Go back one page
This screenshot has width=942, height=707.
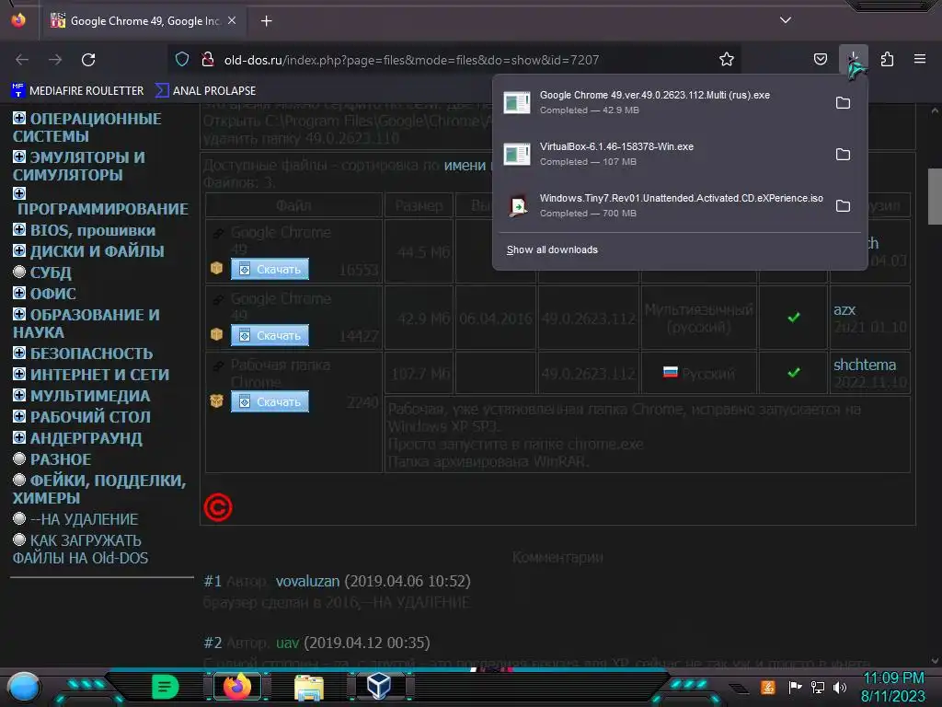[22, 60]
